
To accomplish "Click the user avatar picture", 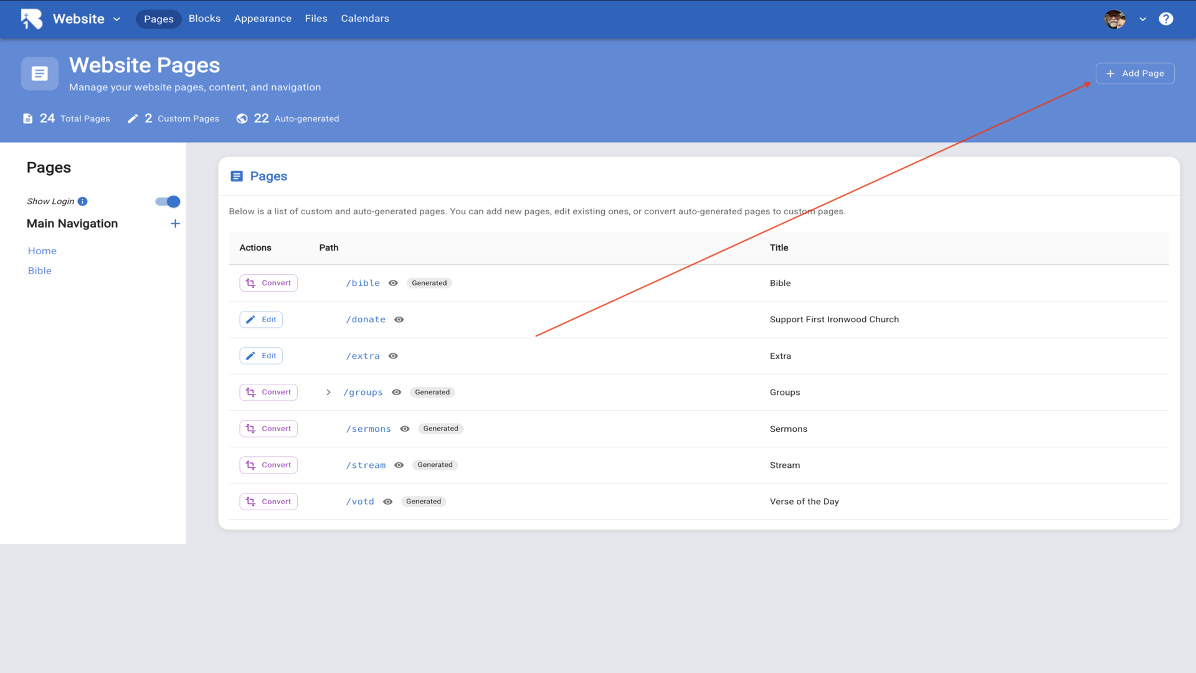I will pyautogui.click(x=1114, y=19).
